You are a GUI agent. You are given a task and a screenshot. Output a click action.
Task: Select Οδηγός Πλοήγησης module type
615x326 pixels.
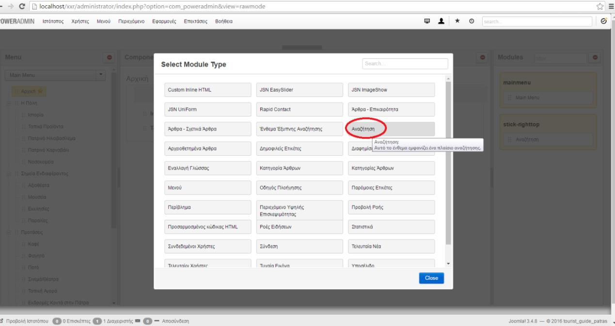[300, 187]
